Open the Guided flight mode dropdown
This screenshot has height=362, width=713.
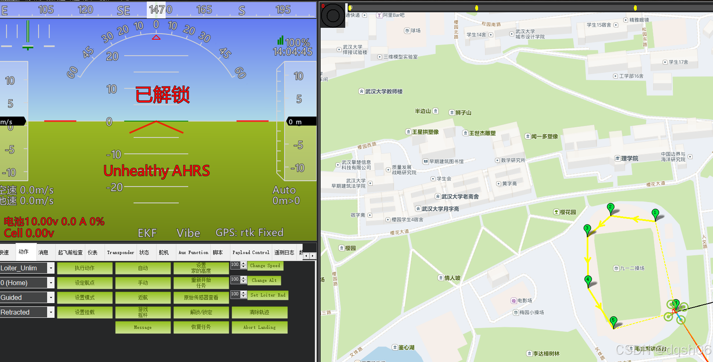51,297
